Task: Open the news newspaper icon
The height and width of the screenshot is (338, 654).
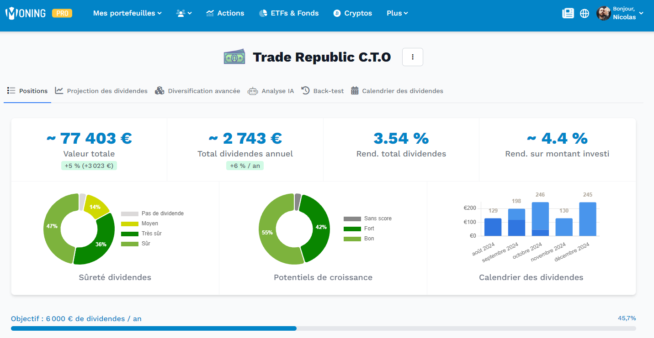Action: point(568,13)
